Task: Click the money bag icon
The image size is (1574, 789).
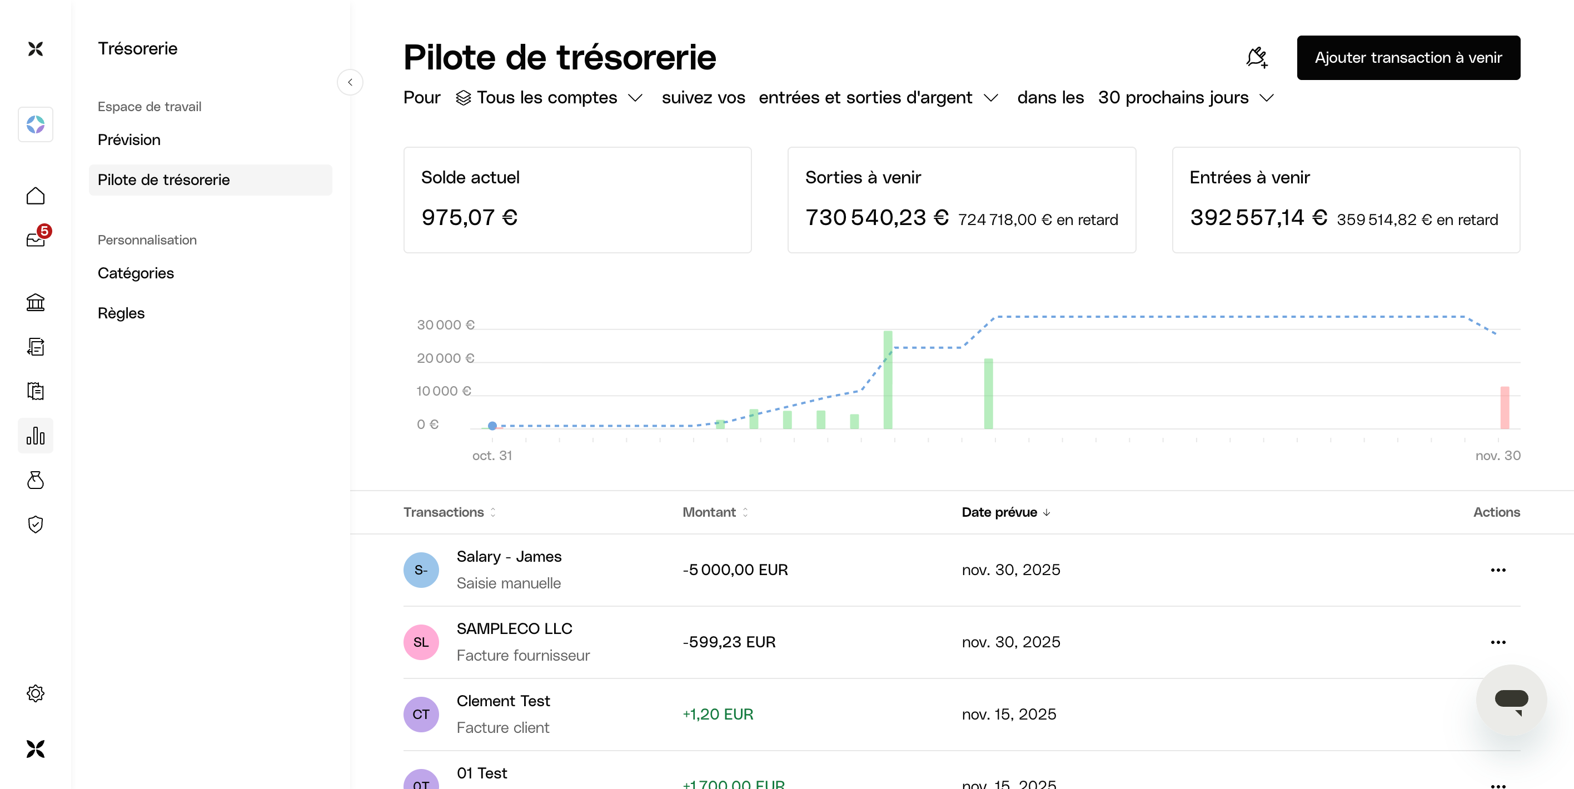Action: [x=36, y=480]
